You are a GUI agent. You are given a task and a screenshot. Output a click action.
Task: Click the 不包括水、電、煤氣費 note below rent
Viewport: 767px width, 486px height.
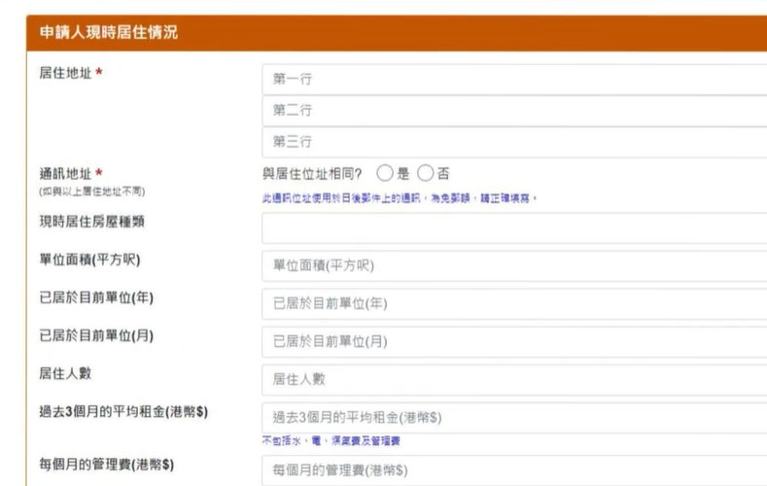[x=331, y=440]
